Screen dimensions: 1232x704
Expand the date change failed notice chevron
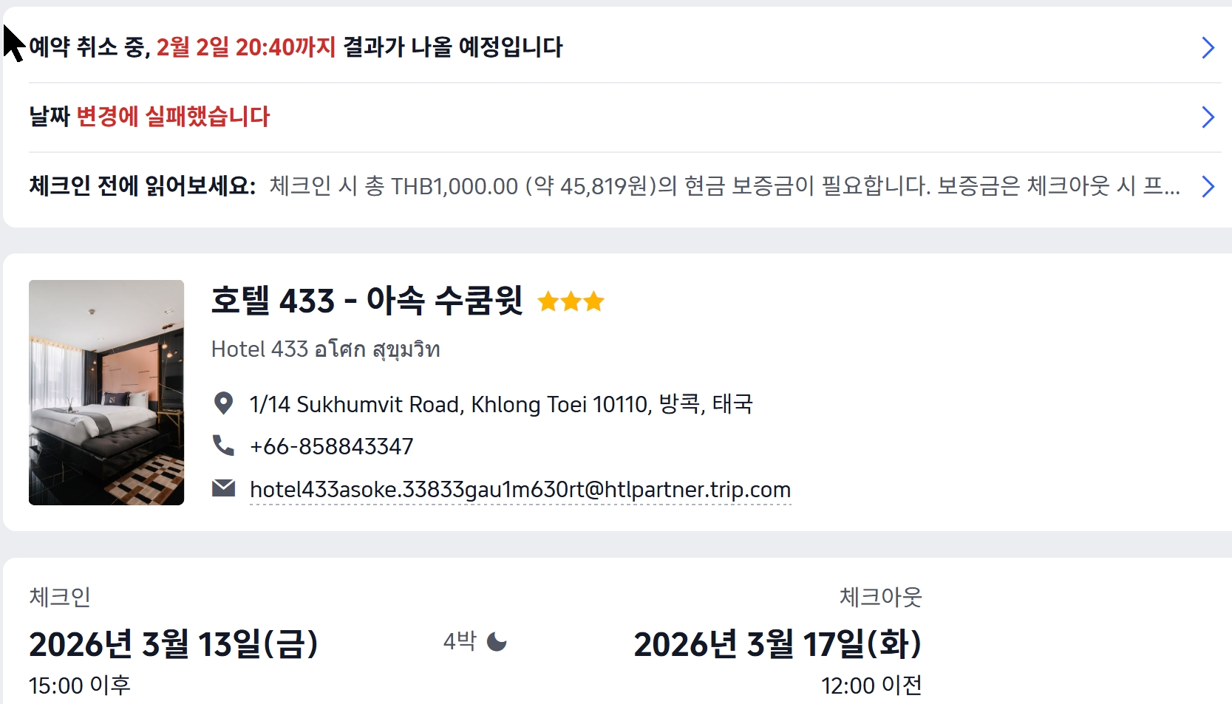pos(1208,117)
